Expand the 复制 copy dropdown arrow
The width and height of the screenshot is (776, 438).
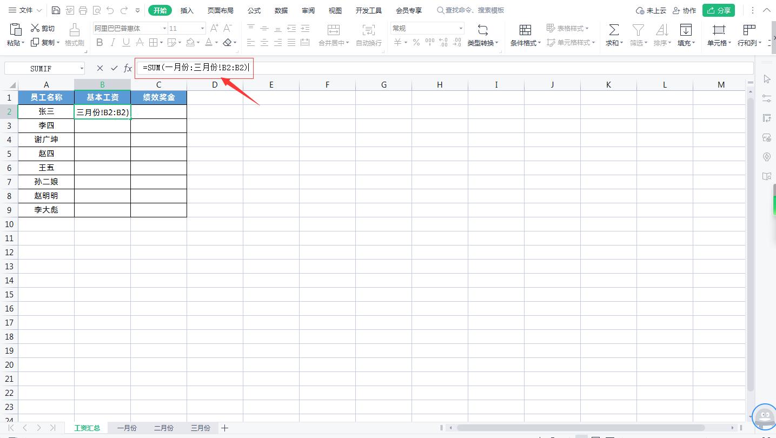coord(57,43)
